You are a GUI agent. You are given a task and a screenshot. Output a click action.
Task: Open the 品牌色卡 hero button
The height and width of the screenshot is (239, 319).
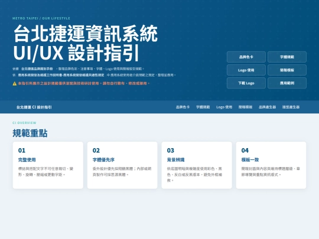(246, 57)
